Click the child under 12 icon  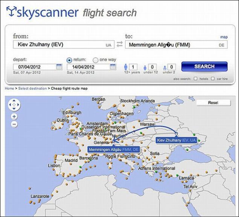tap(145, 68)
